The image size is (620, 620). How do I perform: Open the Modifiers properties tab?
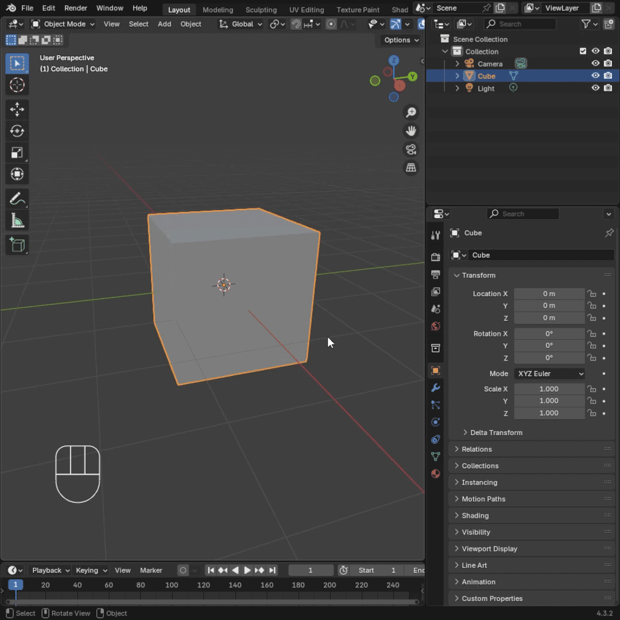[x=436, y=388]
